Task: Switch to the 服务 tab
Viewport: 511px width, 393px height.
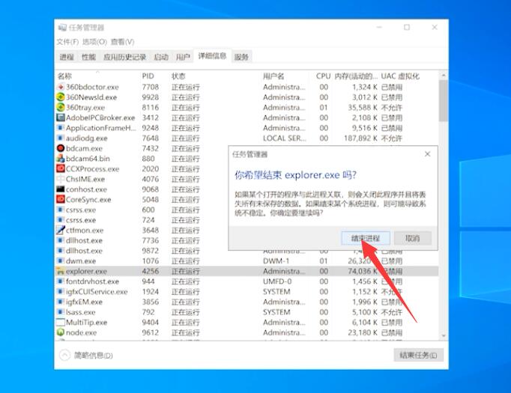Action: point(241,57)
